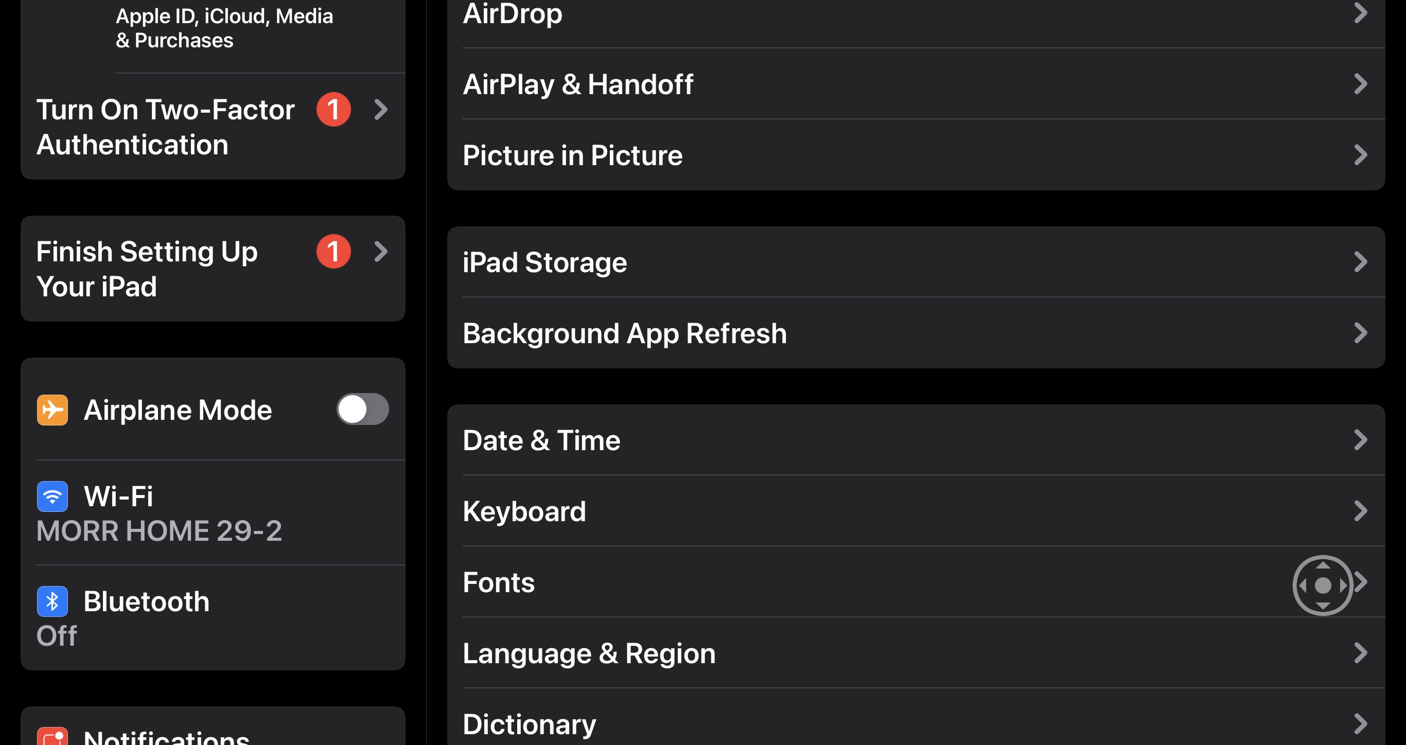Click chevron next to Date & Time
The image size is (1406, 745).
click(1360, 440)
